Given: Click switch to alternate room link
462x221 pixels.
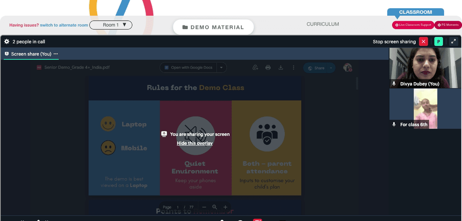Looking at the screenshot, I should pos(64,25).
